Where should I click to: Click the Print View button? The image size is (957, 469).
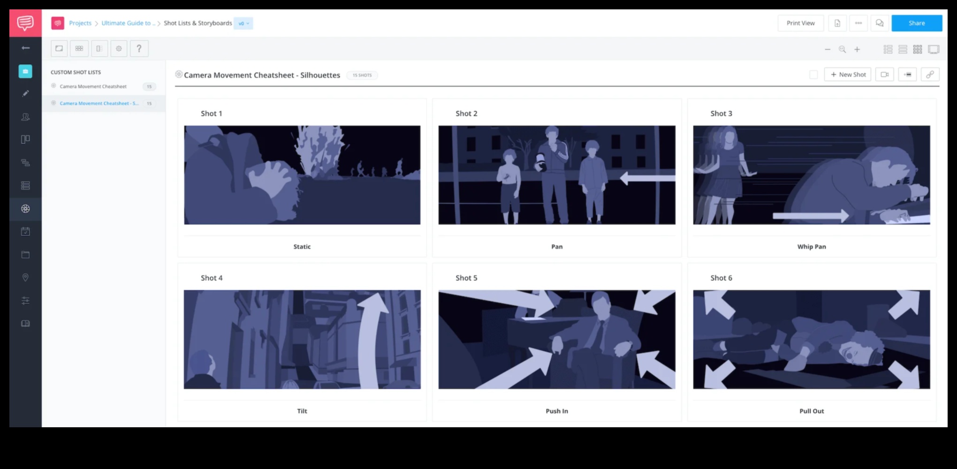(801, 23)
